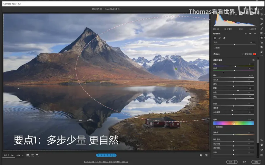Select the Crop tool in right toolbar
This screenshot has width=265, height=165.
[x=262, y=19]
